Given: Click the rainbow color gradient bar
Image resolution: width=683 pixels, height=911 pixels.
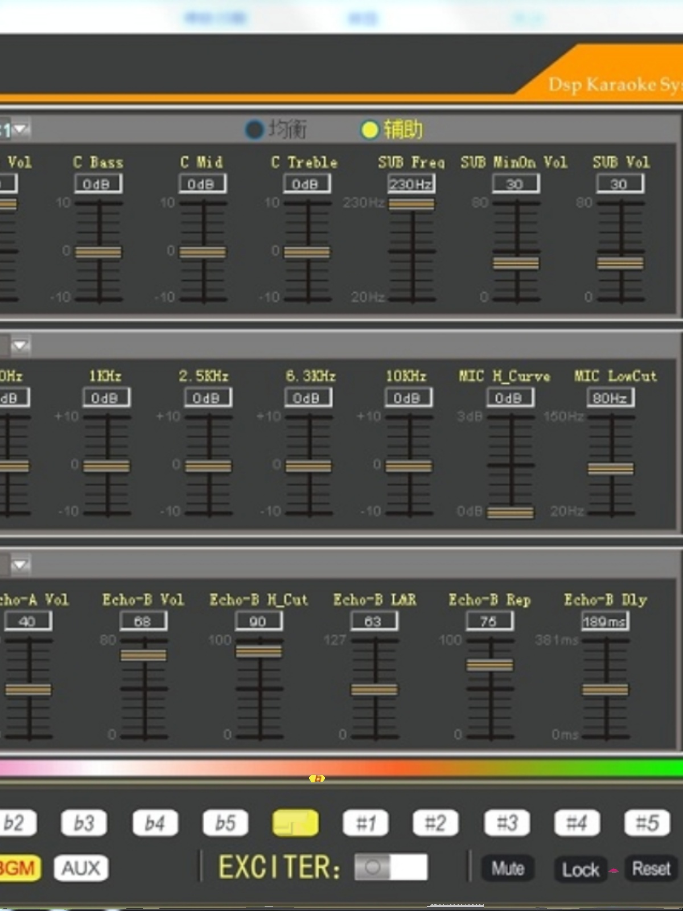Looking at the screenshot, I should pos(341,769).
